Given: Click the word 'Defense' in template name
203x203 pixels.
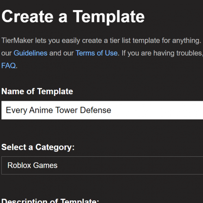Looking at the screenshot, I should pyautogui.click(x=95, y=110).
